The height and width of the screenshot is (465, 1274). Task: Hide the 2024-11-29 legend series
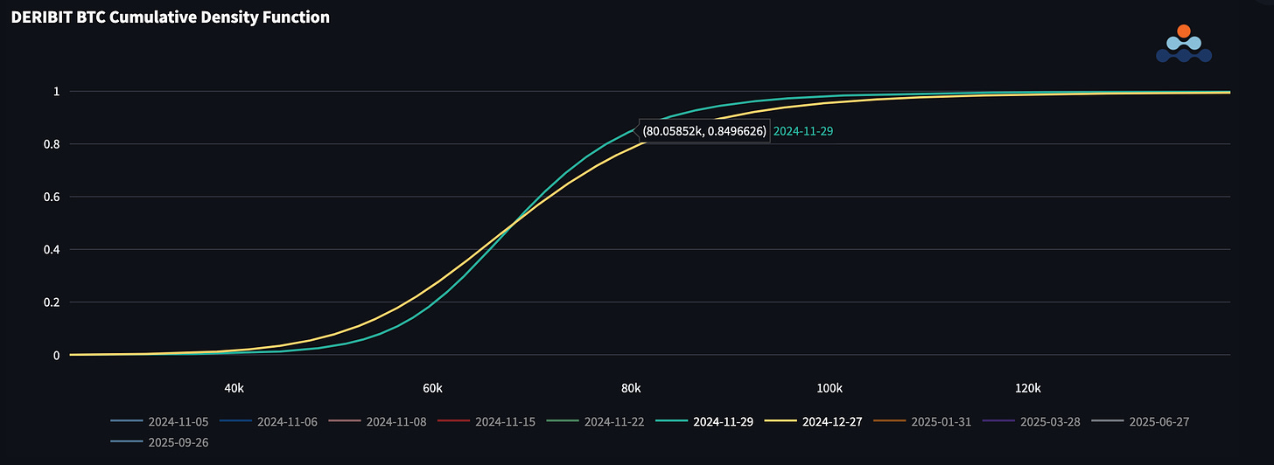(704, 421)
